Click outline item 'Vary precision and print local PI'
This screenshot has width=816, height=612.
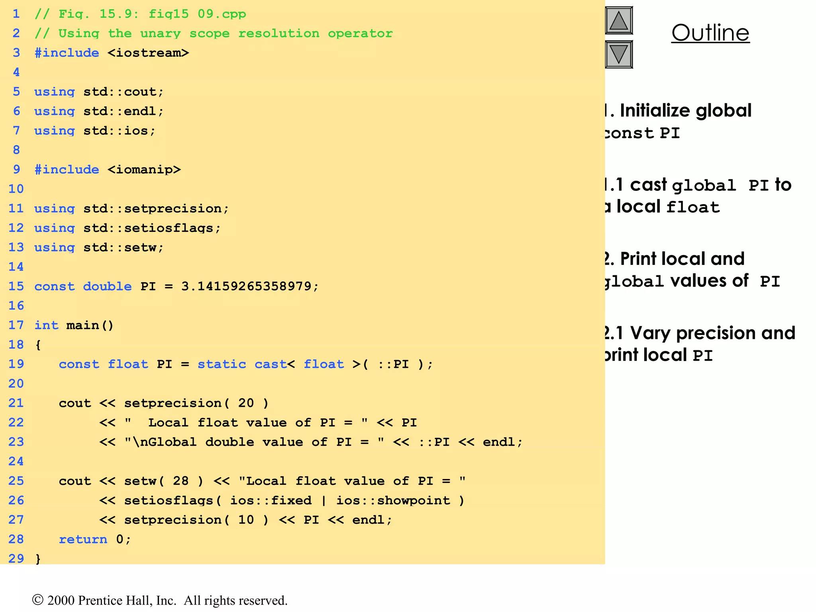click(x=699, y=344)
